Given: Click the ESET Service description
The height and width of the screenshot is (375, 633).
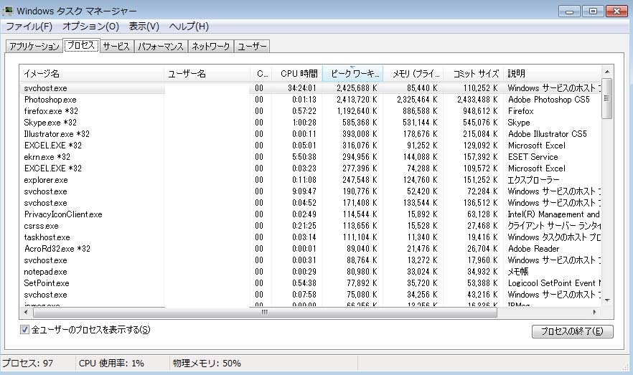Looking at the screenshot, I should 533,157.
